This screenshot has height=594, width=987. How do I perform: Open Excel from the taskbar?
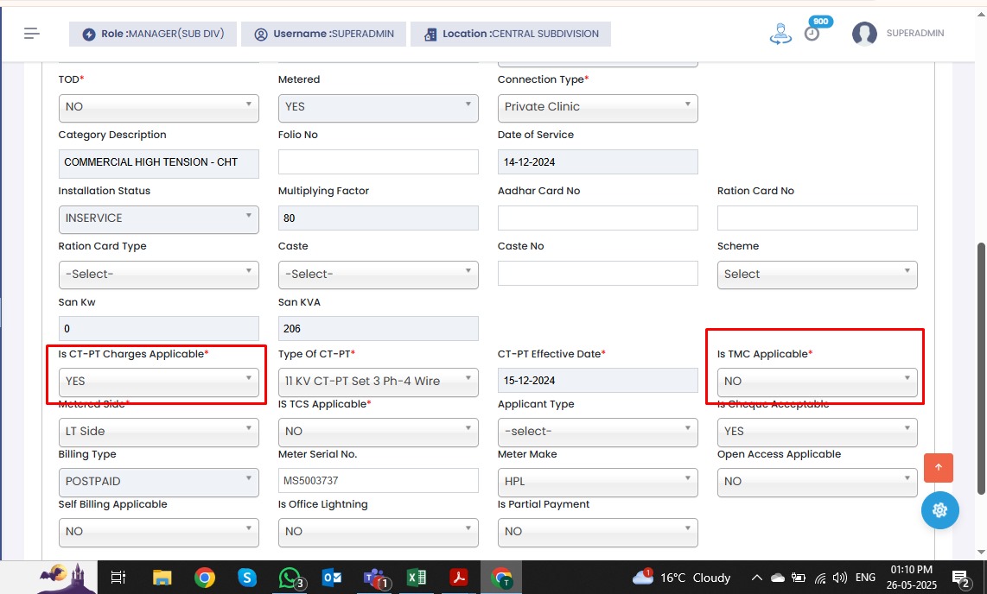pos(416,577)
